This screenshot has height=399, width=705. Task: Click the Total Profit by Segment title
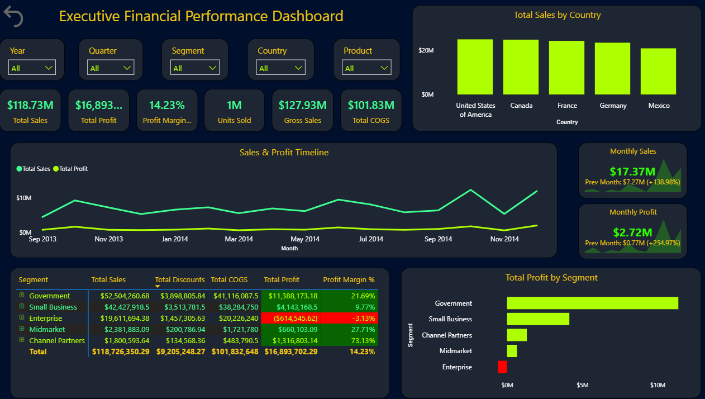(551, 277)
